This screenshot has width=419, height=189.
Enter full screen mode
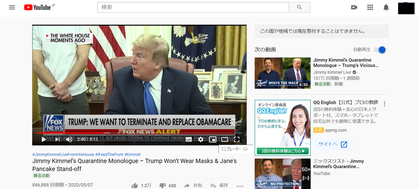pyautogui.click(x=237, y=139)
